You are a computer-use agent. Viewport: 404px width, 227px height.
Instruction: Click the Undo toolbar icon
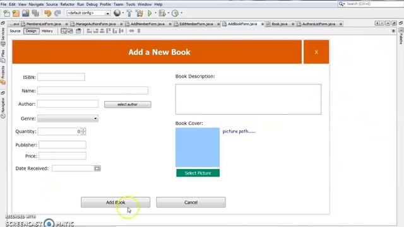point(48,13)
